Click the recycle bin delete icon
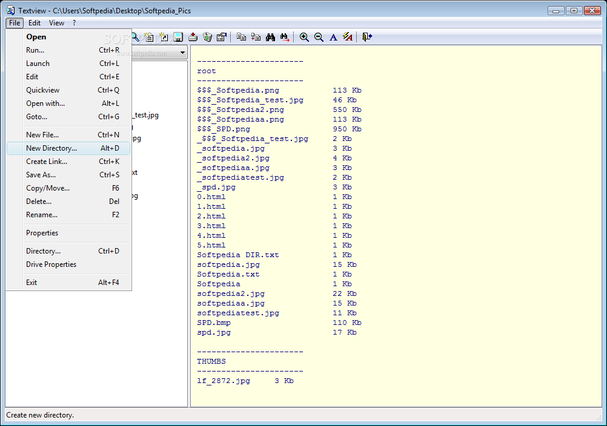The image size is (607, 426). (x=208, y=38)
